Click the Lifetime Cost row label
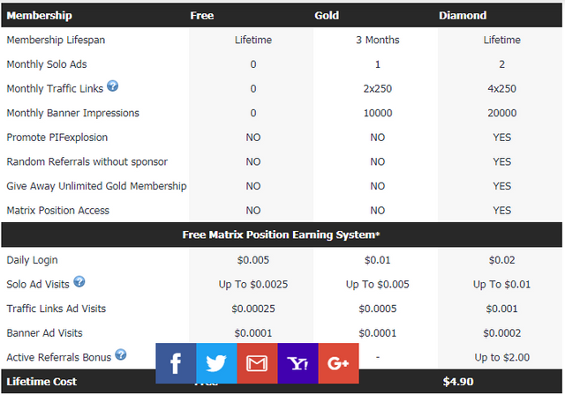Viewport: 565px width, 395px height. (41, 382)
